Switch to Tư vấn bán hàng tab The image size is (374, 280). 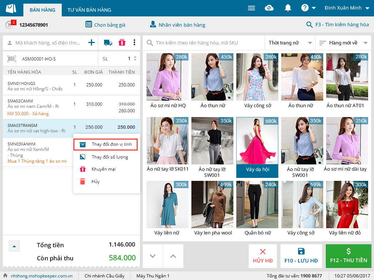coord(89,10)
